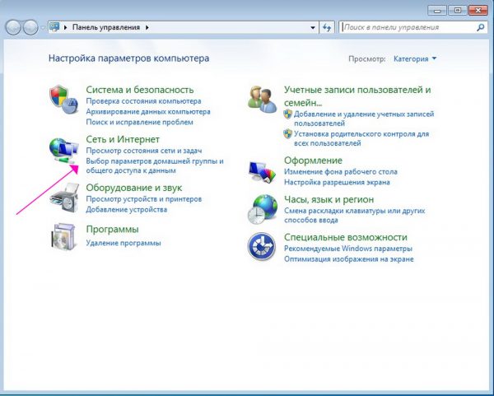The width and height of the screenshot is (494, 396).
Task: Expand the arrow after Панель управления breadcrumb
Action: coord(147,27)
